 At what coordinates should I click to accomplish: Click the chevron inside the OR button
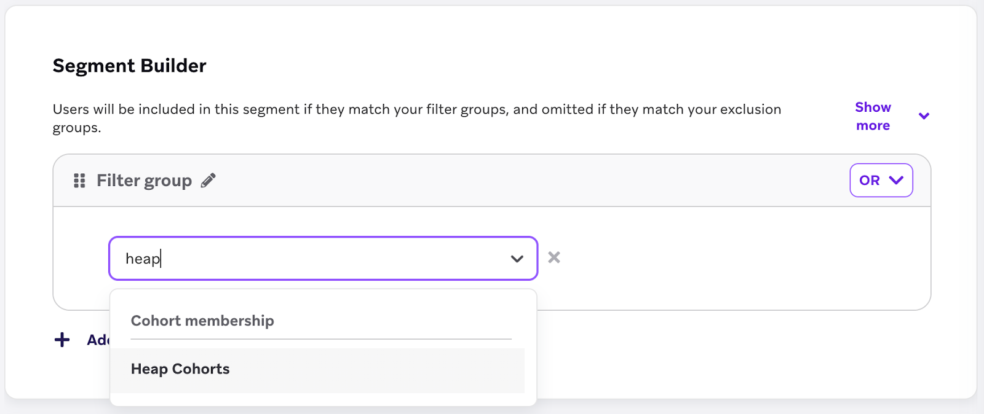tap(897, 180)
